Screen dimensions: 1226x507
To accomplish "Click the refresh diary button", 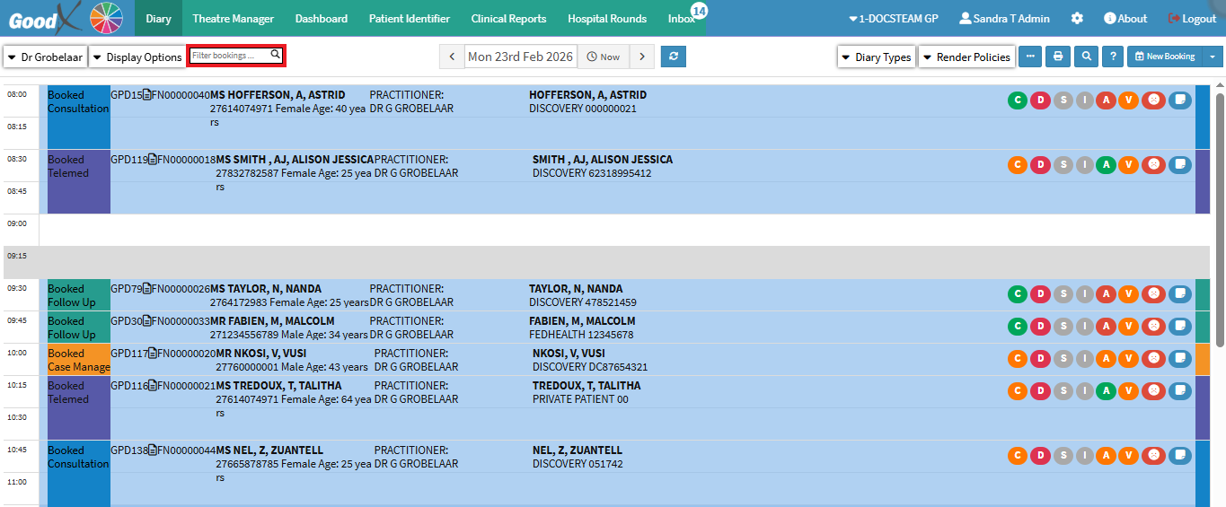I will [x=673, y=57].
